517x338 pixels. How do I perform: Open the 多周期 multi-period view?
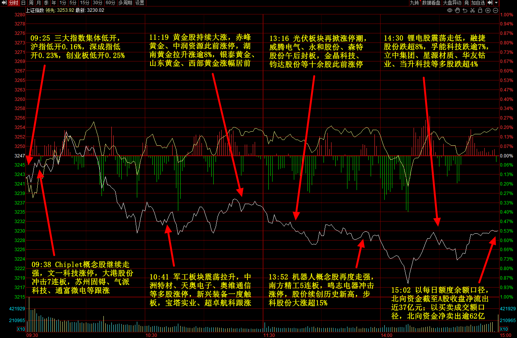click(125, 3)
